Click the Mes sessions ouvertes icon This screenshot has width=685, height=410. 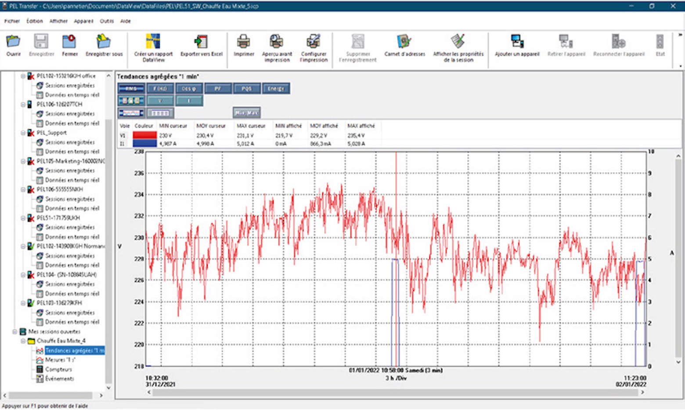[x=23, y=331]
